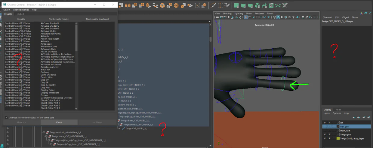Select 'Control Points[0].X Value' in Keyable list

tap(17, 23)
